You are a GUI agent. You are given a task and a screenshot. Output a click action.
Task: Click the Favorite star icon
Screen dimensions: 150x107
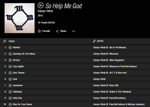coord(39,31)
